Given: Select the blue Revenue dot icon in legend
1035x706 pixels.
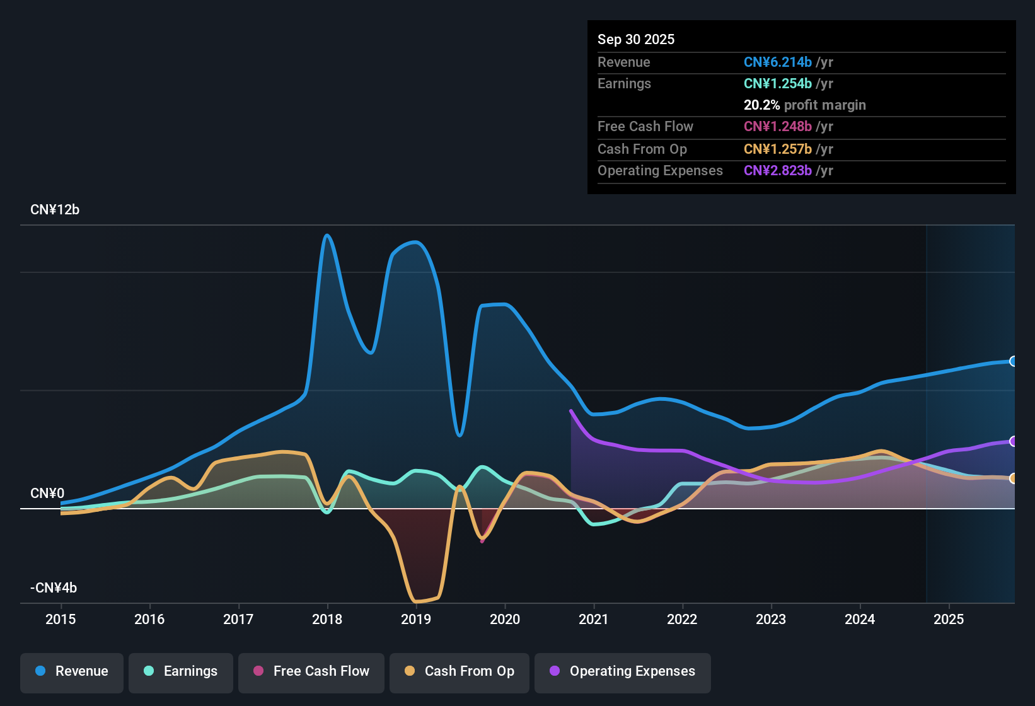Looking at the screenshot, I should coord(40,671).
